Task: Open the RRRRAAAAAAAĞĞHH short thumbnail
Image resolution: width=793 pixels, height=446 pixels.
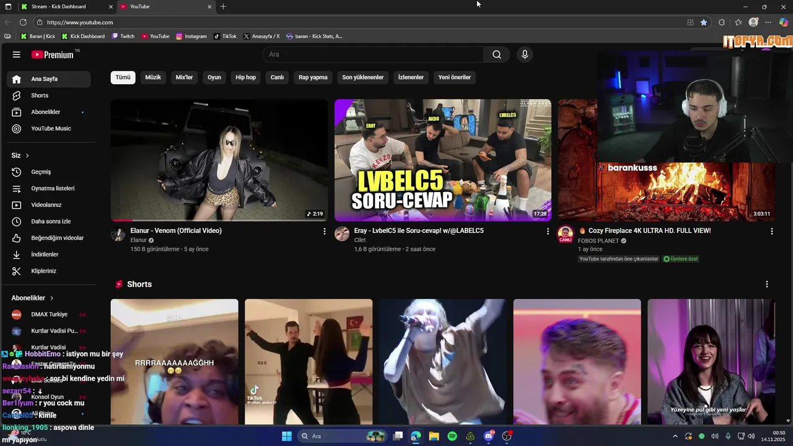Action: click(175, 362)
